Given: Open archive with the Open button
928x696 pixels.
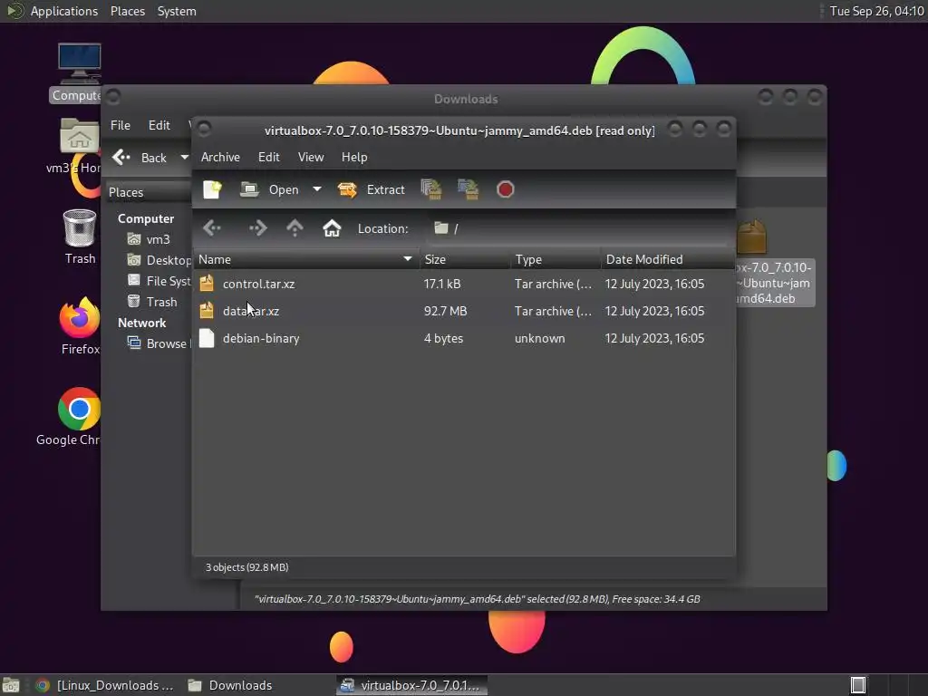Looking at the screenshot, I should (x=269, y=189).
